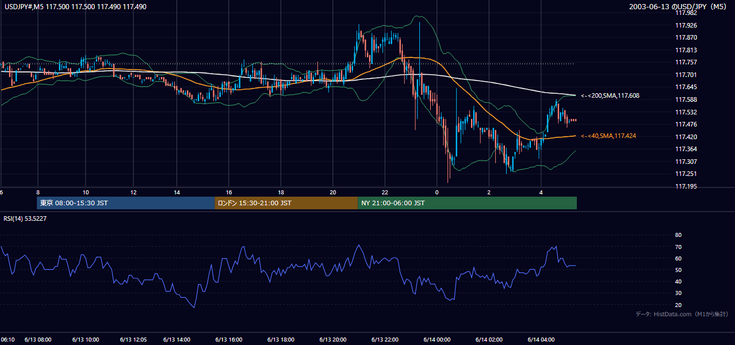Click RSI axis level 30
This screenshot has height=345, width=735.
click(x=678, y=293)
